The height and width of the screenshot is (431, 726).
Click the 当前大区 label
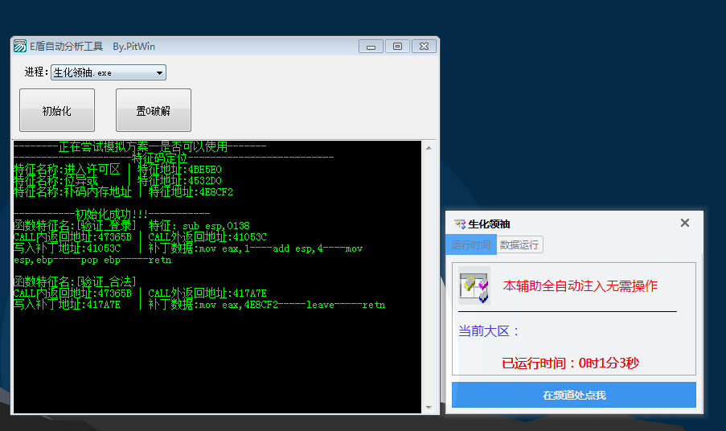point(489,331)
